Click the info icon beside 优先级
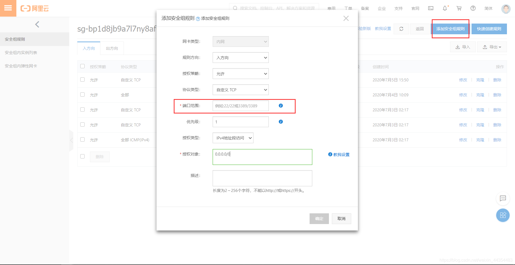 (281, 122)
